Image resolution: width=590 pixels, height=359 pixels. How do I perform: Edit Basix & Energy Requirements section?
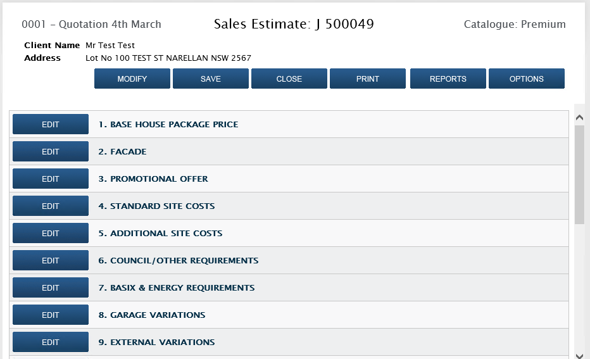tap(51, 287)
